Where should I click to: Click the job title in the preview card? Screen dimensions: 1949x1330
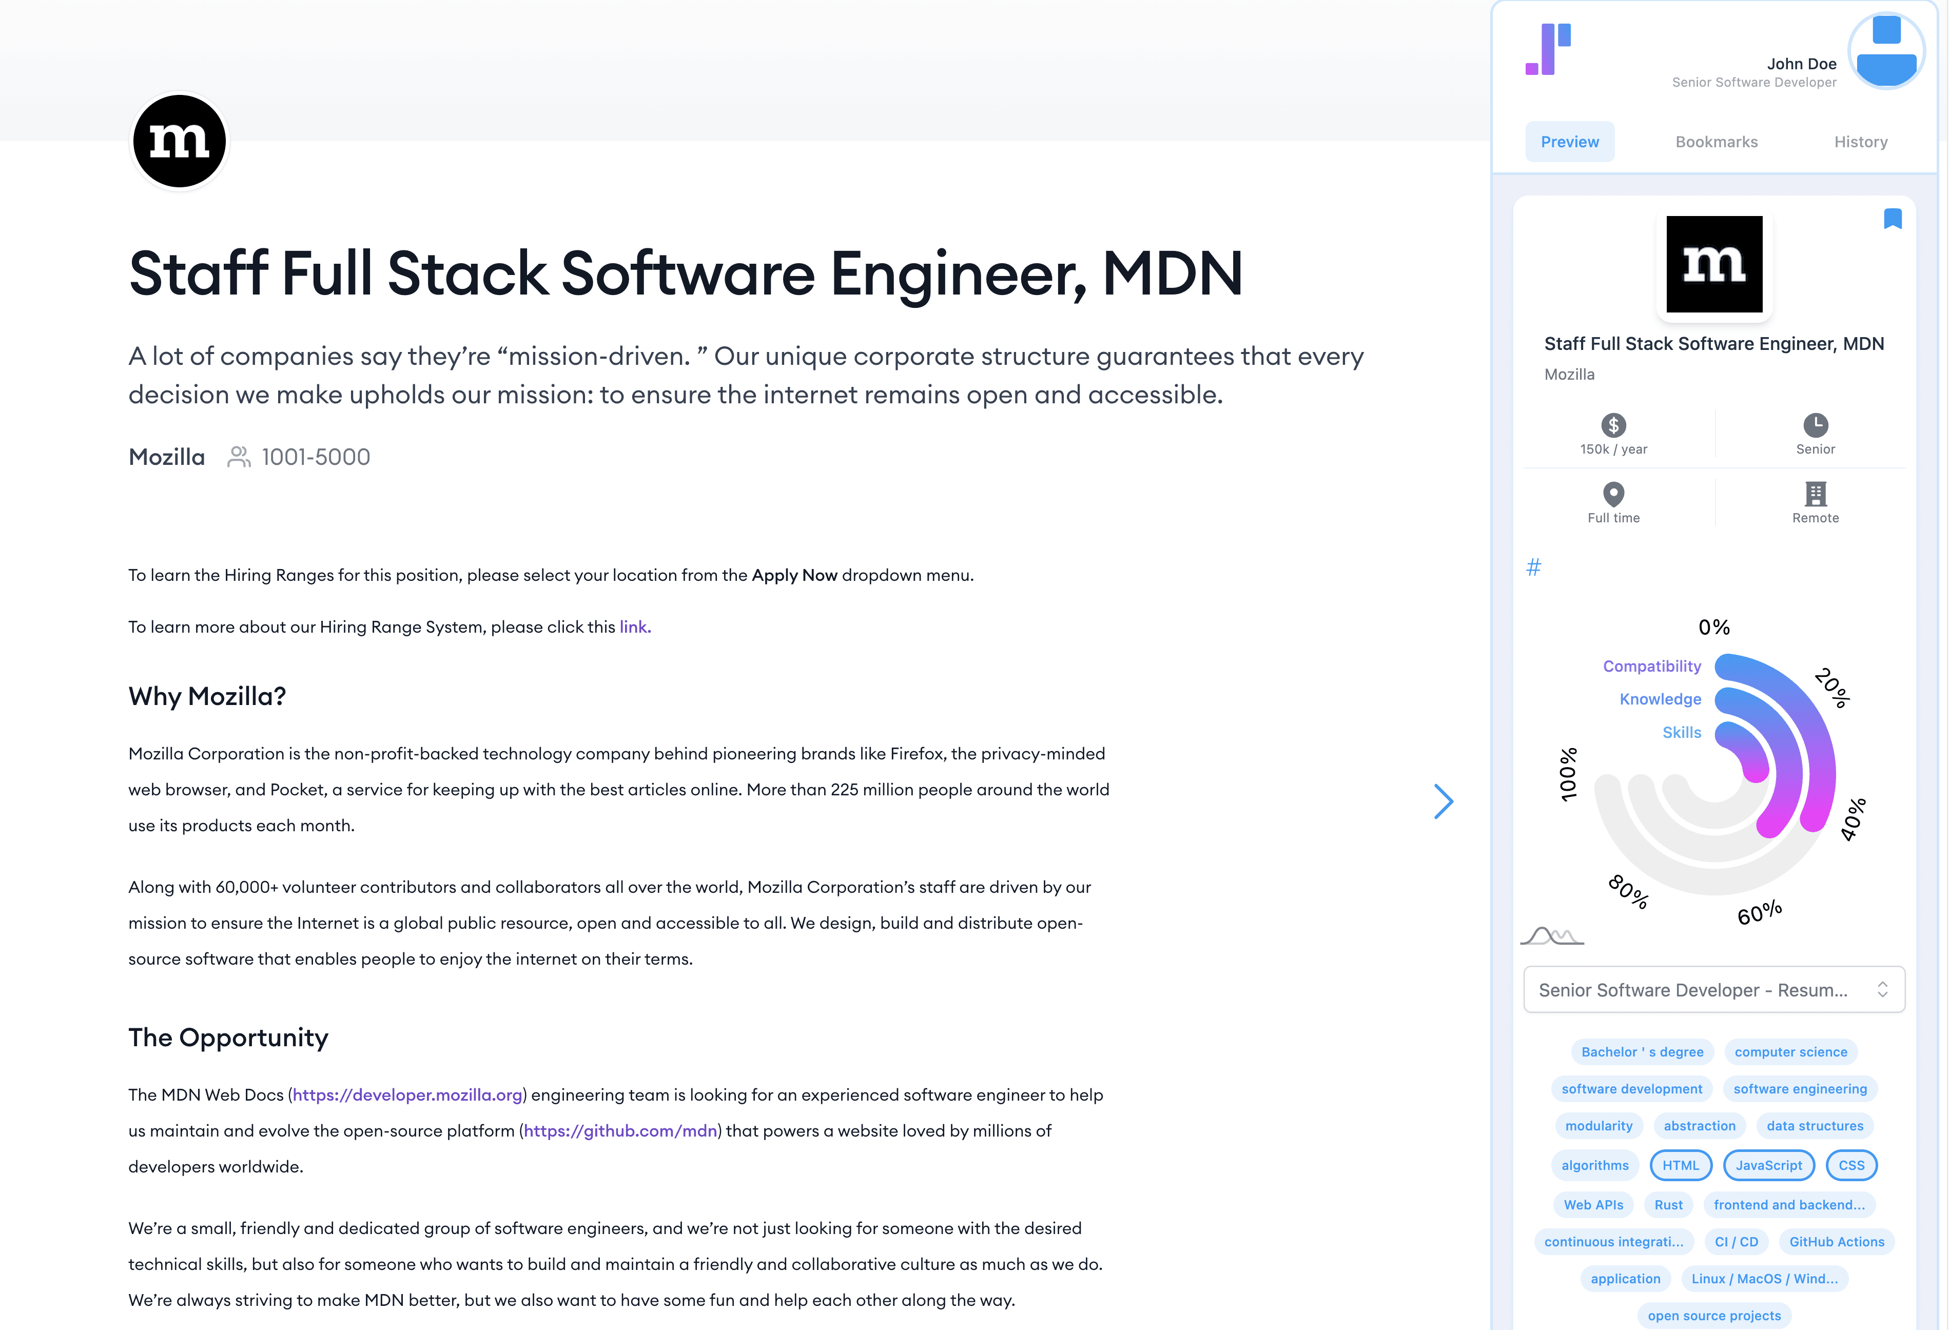click(x=1714, y=344)
